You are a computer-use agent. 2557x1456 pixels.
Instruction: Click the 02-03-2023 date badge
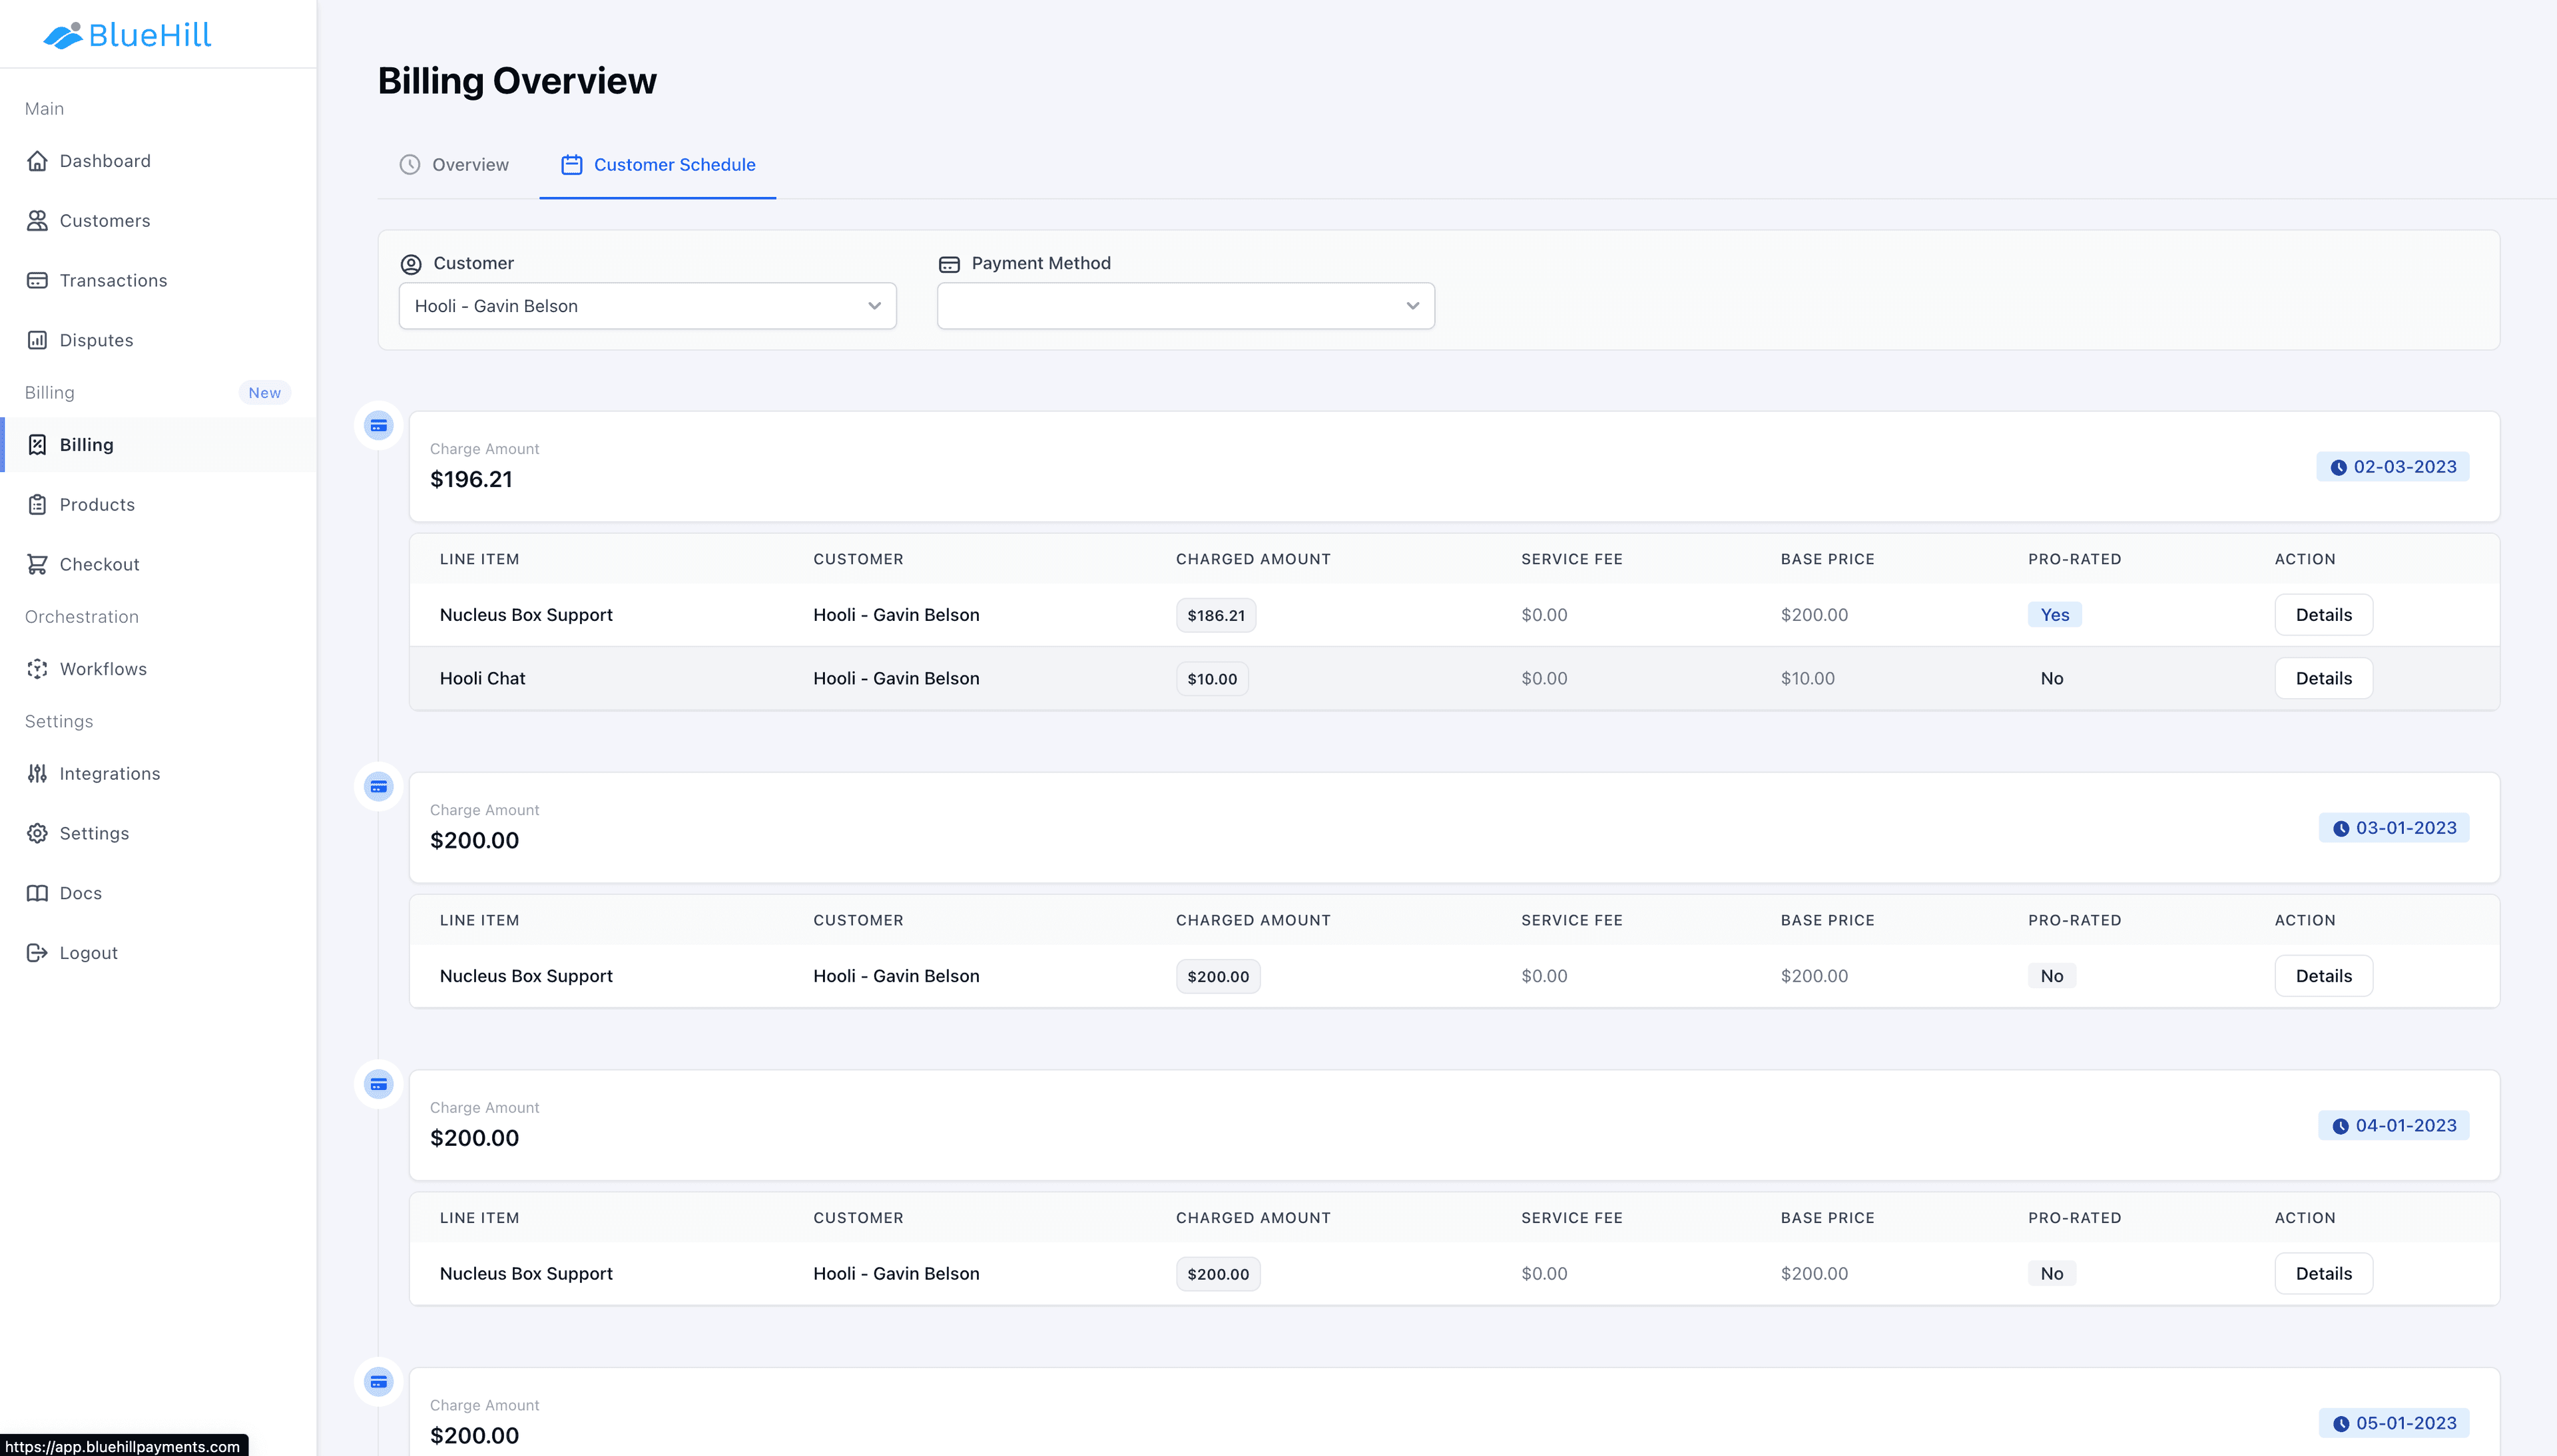[x=2393, y=467]
